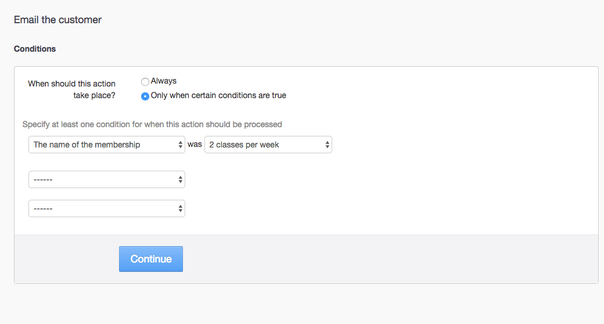Open the third, bottom-most condition dropdown
The image size is (604, 324).
click(102, 208)
